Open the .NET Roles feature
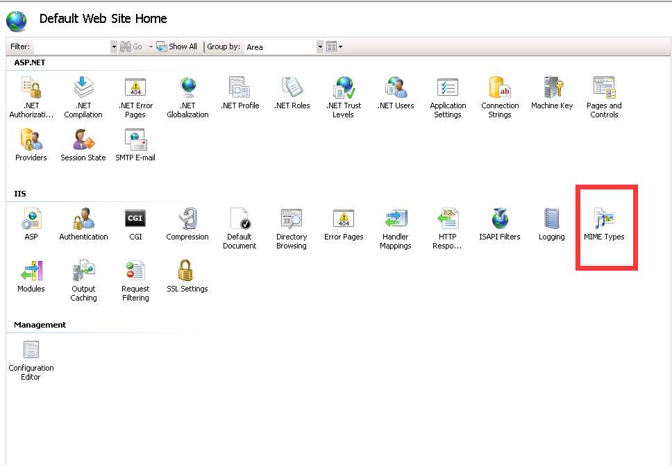The height and width of the screenshot is (465, 672). [292, 93]
